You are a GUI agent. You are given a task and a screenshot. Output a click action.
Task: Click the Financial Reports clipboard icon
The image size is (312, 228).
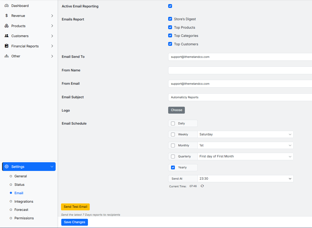7,46
